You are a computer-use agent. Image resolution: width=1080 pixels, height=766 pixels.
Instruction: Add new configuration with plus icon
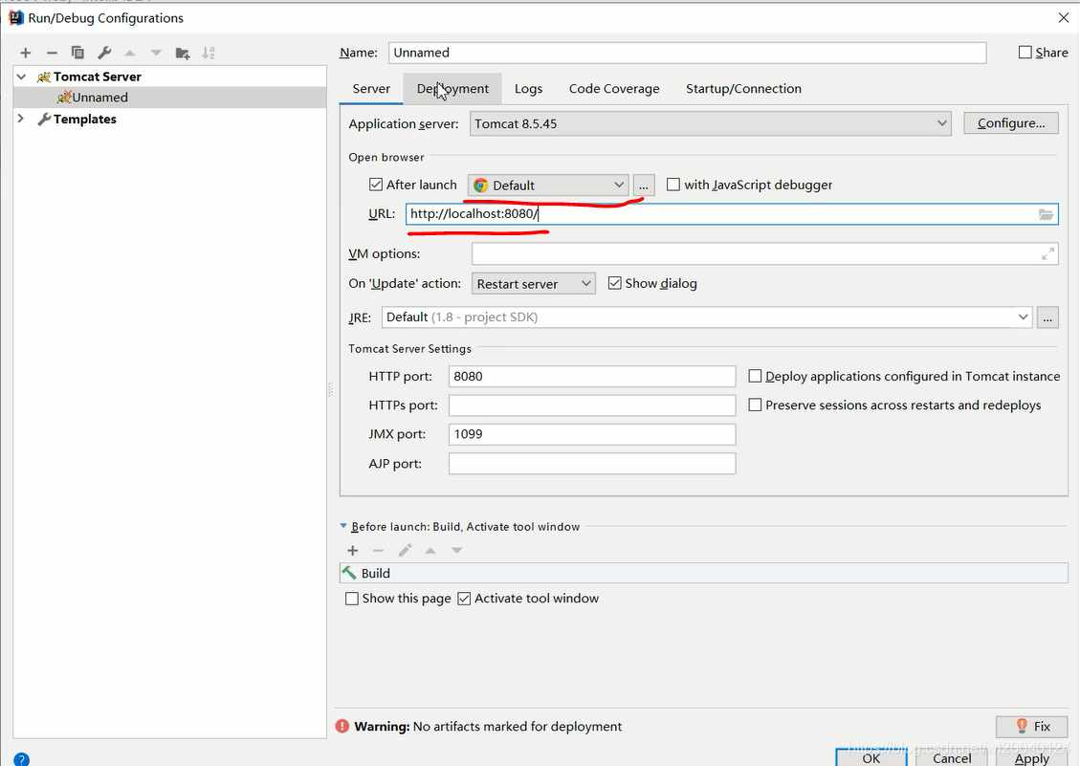[x=26, y=53]
